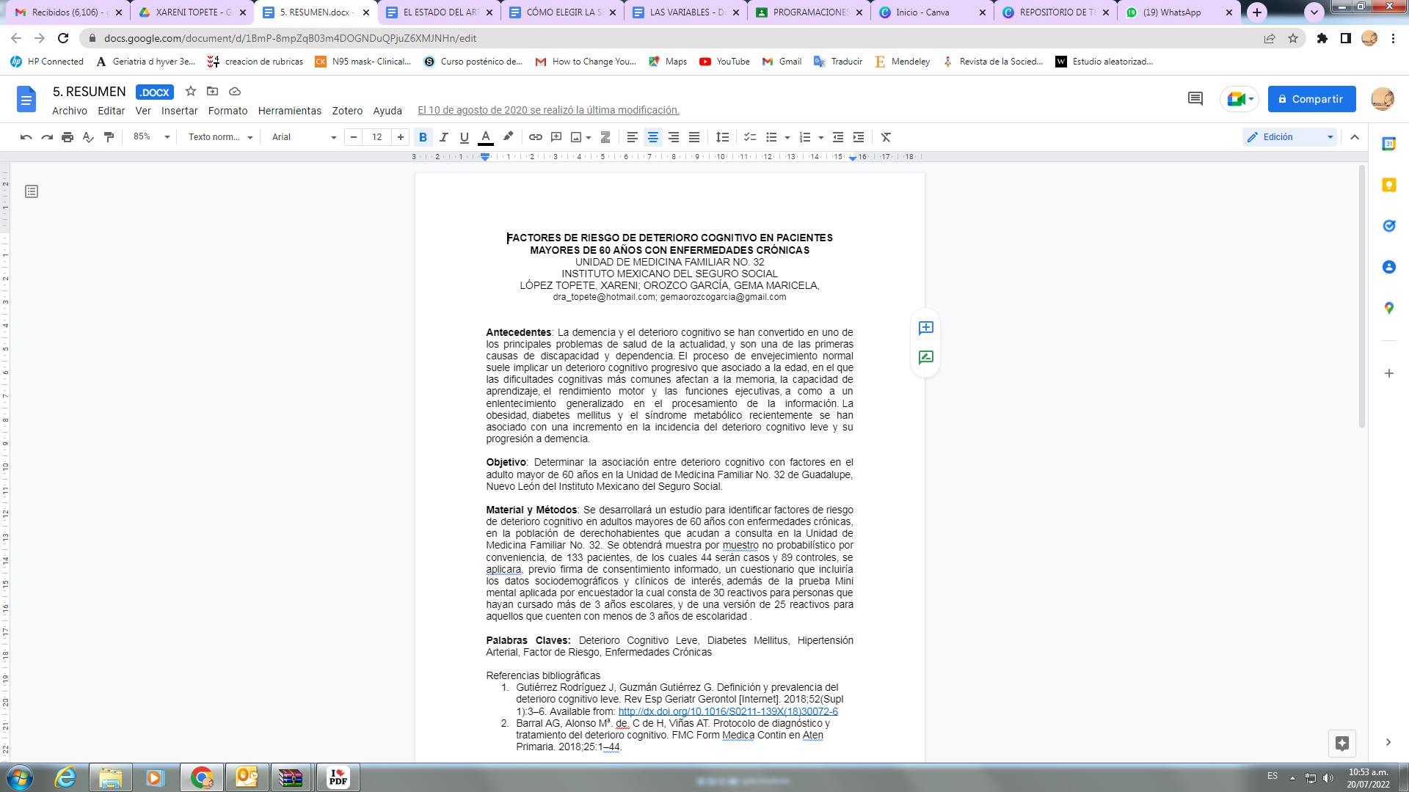1409x792 pixels.
Task: Open the text color picker
Action: tap(485, 137)
